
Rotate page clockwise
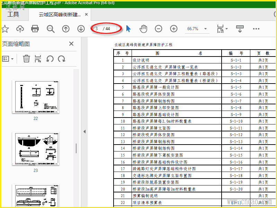62,59
